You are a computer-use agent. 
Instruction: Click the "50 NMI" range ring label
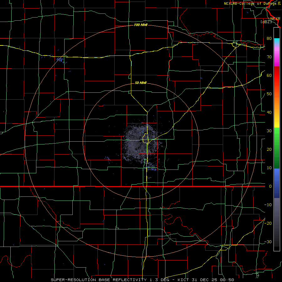click(x=141, y=83)
